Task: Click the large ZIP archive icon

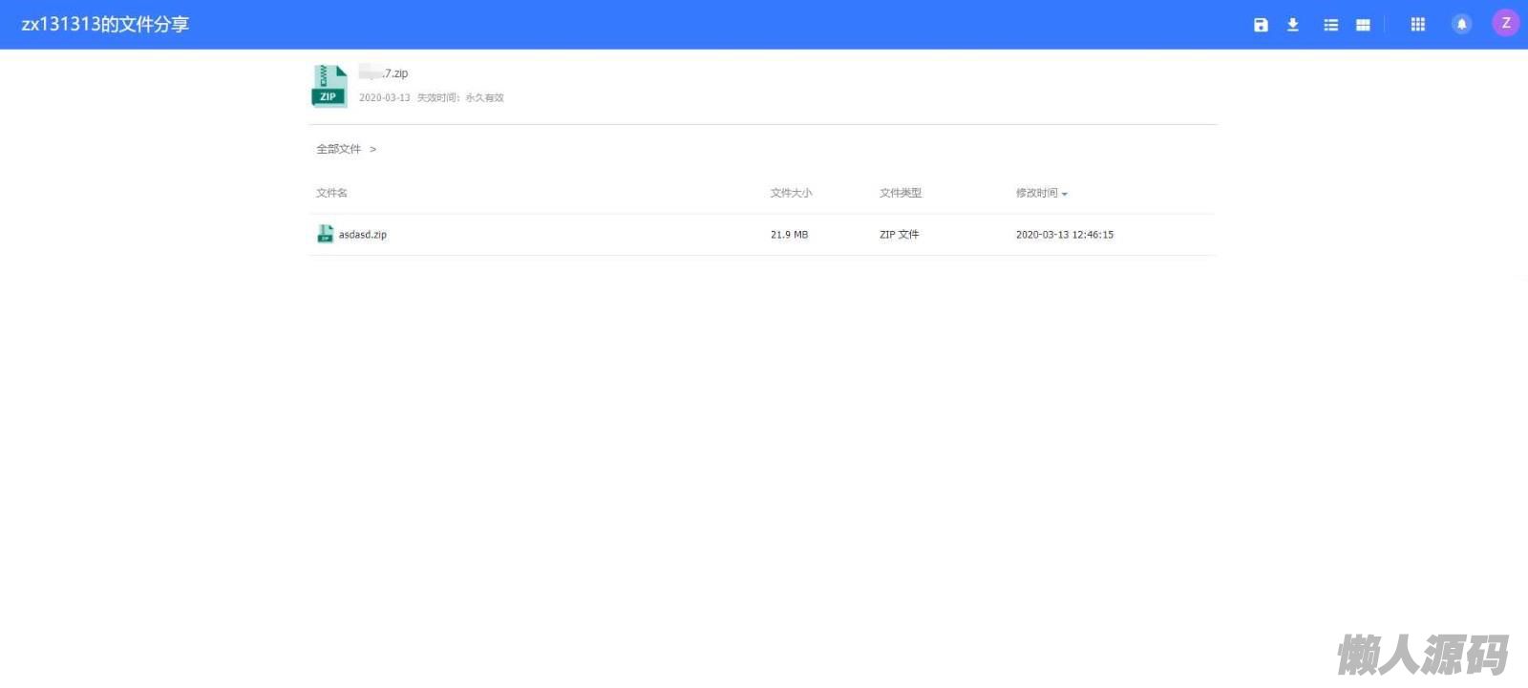Action: 329,86
